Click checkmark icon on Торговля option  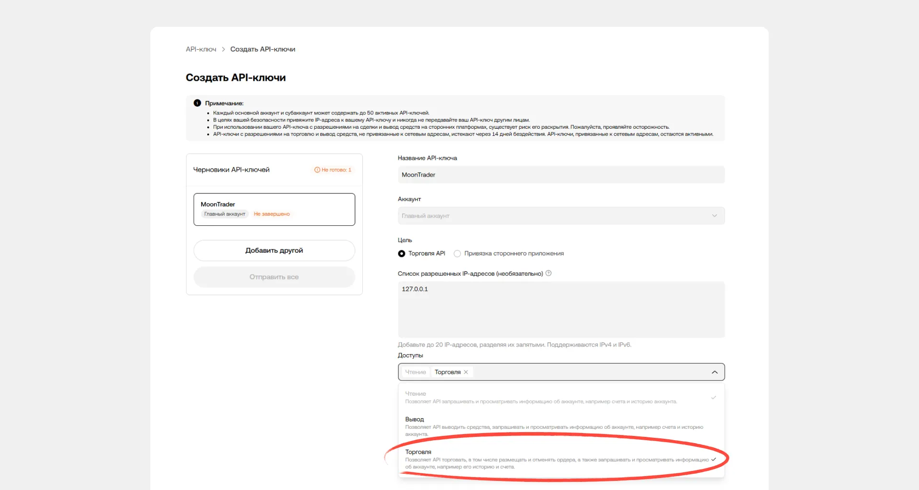click(713, 459)
